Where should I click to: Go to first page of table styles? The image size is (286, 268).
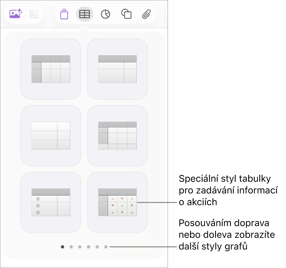point(62,247)
